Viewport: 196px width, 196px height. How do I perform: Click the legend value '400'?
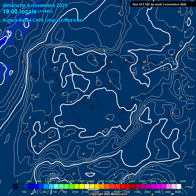point(39,181)
